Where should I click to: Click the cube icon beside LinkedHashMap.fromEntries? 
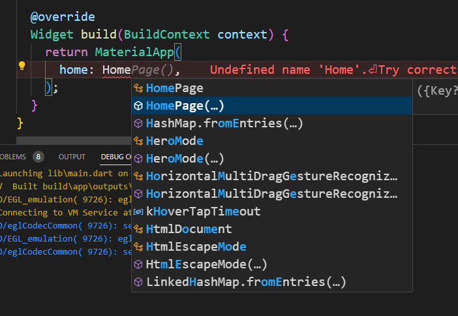(x=138, y=282)
